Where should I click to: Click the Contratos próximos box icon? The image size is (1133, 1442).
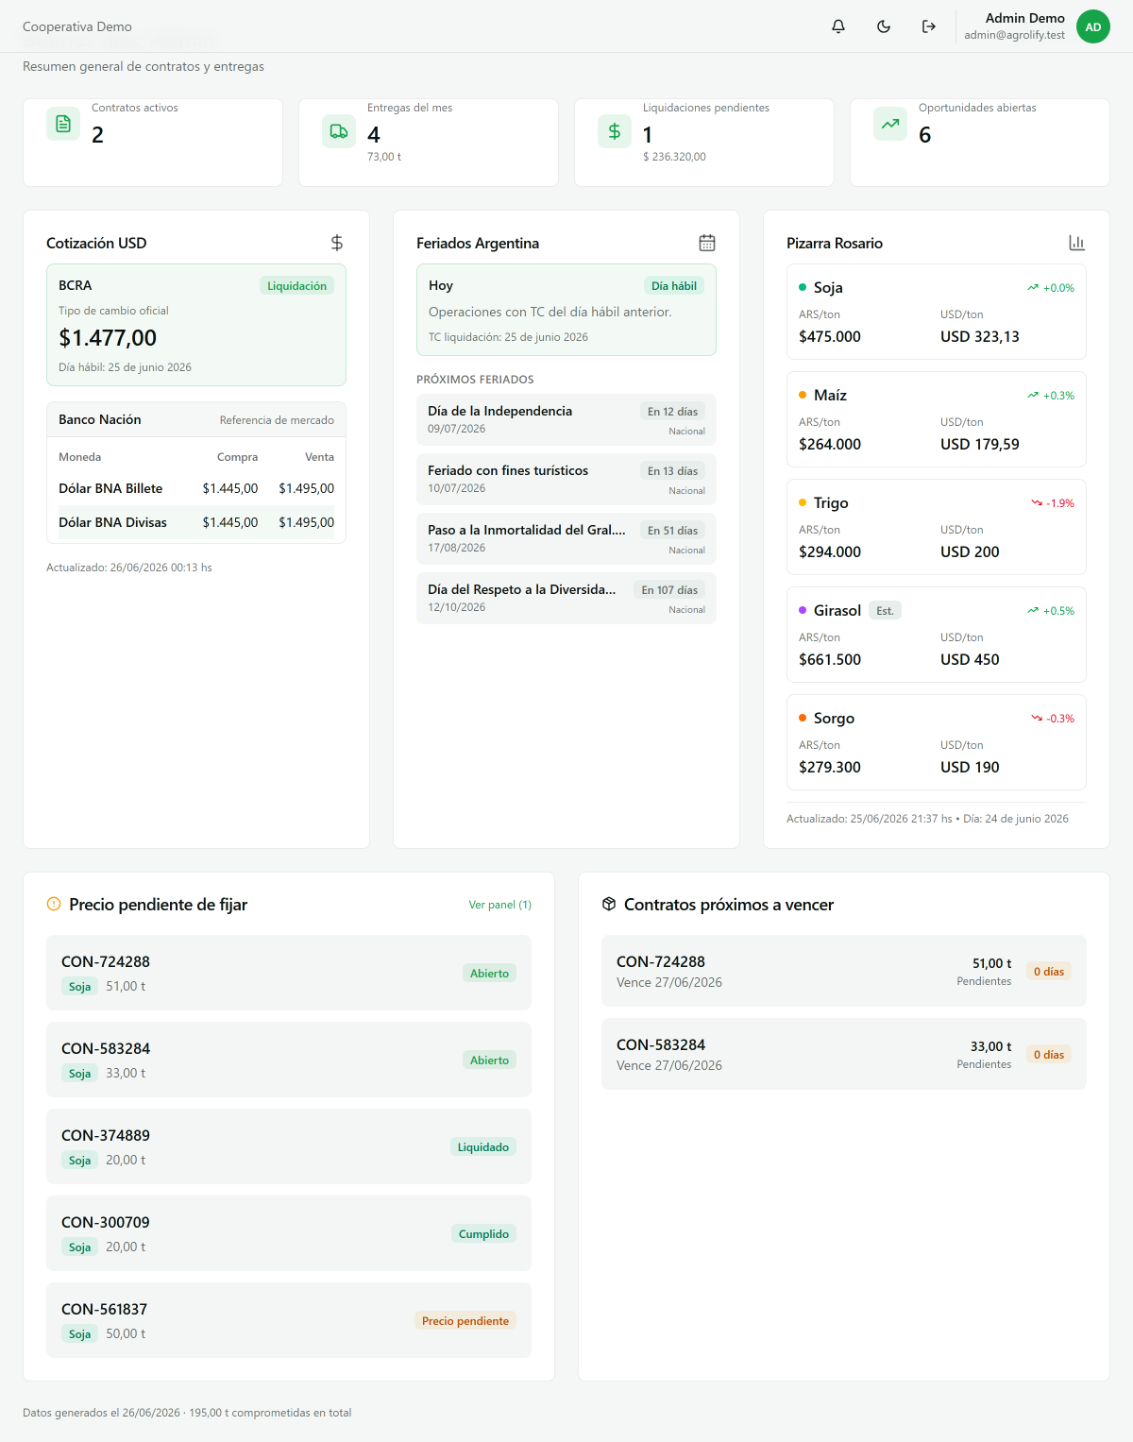(x=609, y=904)
